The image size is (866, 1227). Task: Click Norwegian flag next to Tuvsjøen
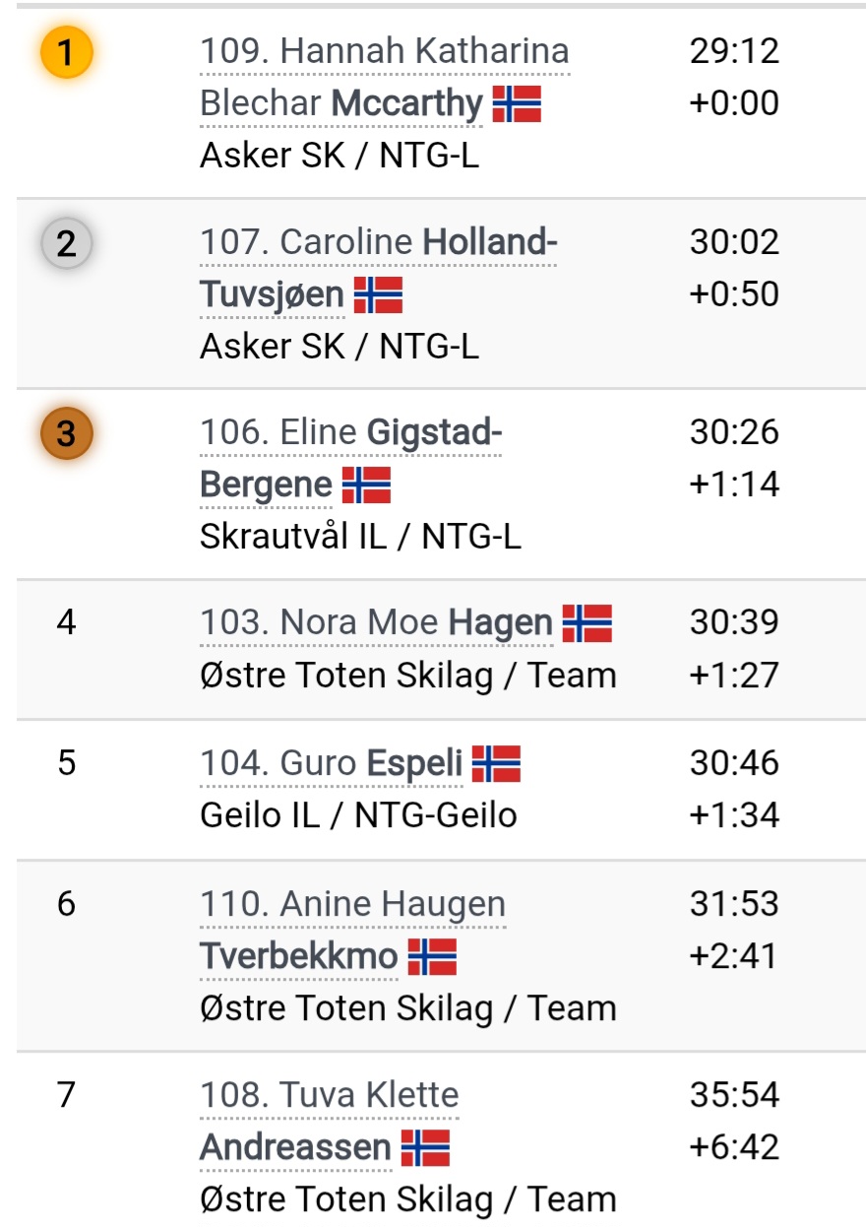point(378,294)
